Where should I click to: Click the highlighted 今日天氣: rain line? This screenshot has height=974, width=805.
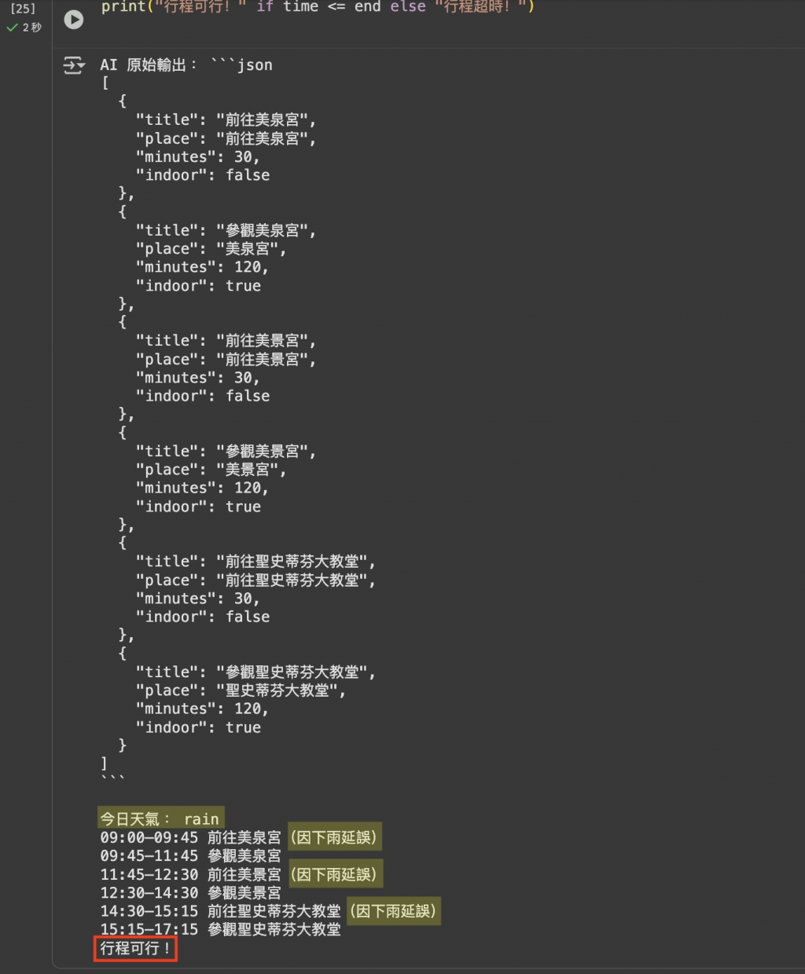[160, 819]
